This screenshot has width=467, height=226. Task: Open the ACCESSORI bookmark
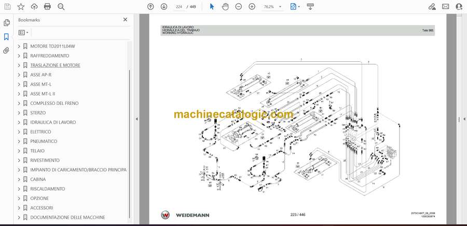point(42,208)
